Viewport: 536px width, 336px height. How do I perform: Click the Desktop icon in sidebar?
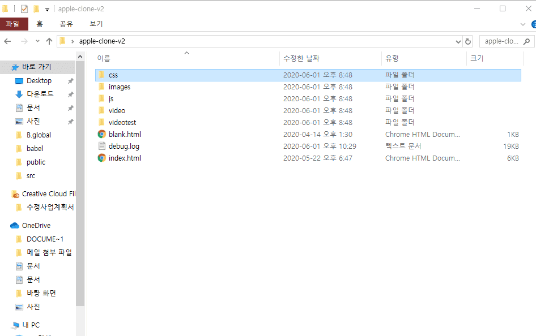19,81
